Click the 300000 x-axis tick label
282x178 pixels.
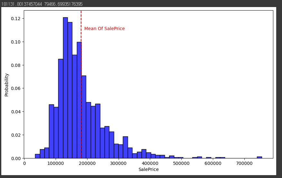click(119, 163)
